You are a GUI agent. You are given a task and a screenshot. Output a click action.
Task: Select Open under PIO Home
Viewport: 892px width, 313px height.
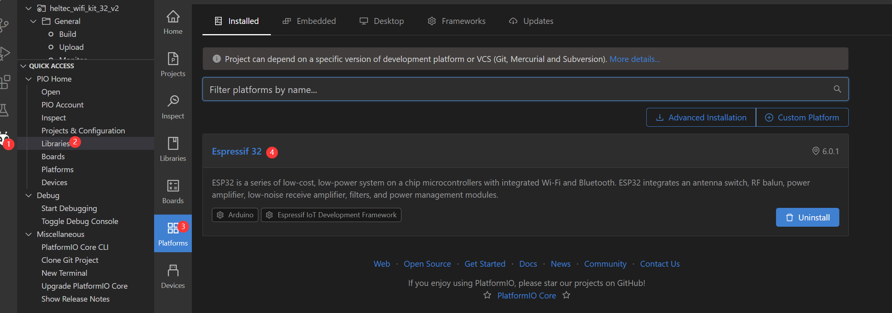51,92
